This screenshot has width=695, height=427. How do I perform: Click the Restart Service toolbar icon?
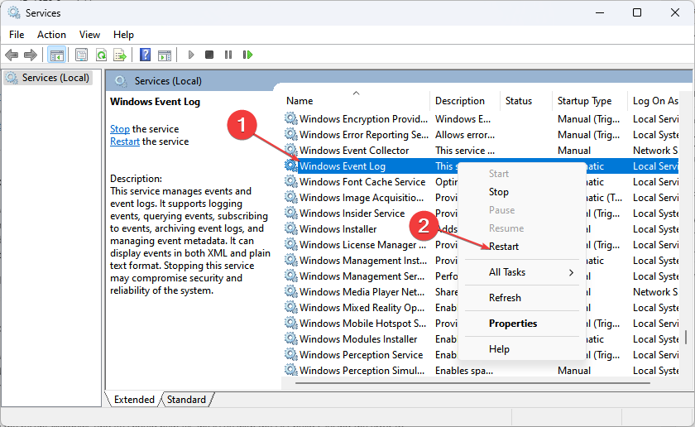(247, 55)
